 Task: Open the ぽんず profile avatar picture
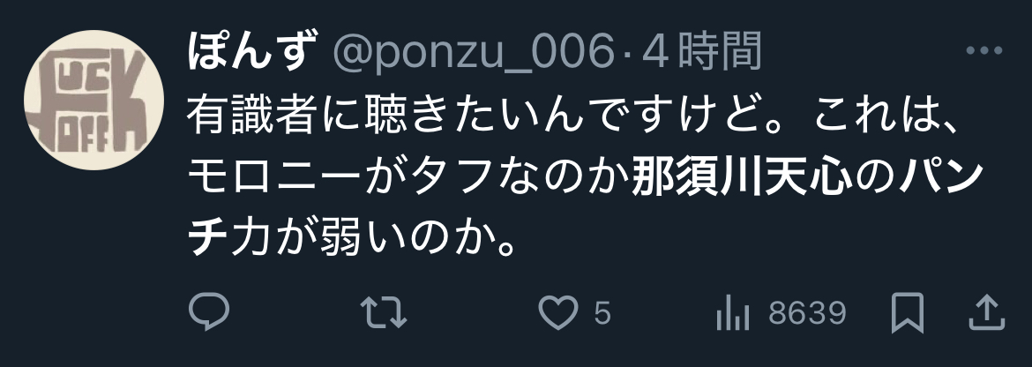click(93, 100)
